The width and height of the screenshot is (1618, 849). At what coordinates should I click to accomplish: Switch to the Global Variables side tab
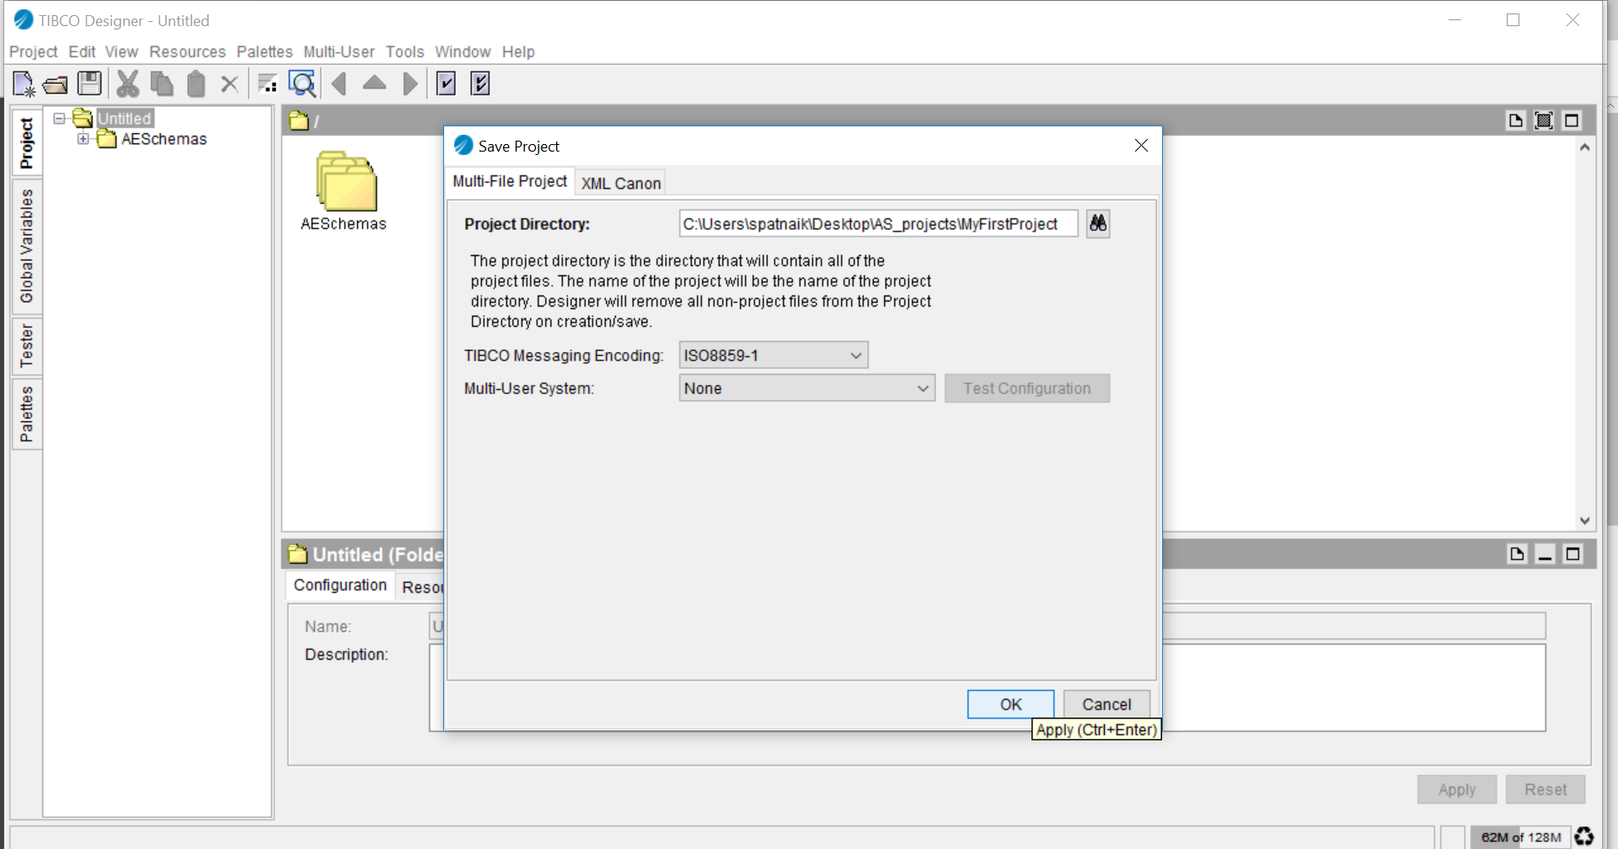coord(27,246)
